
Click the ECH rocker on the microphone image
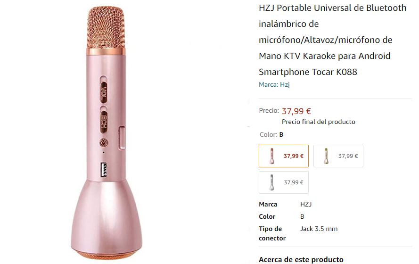pyautogui.click(x=104, y=119)
